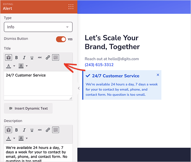Click text color icon in Description toolbar
The image size is (191, 162).
[9, 138]
